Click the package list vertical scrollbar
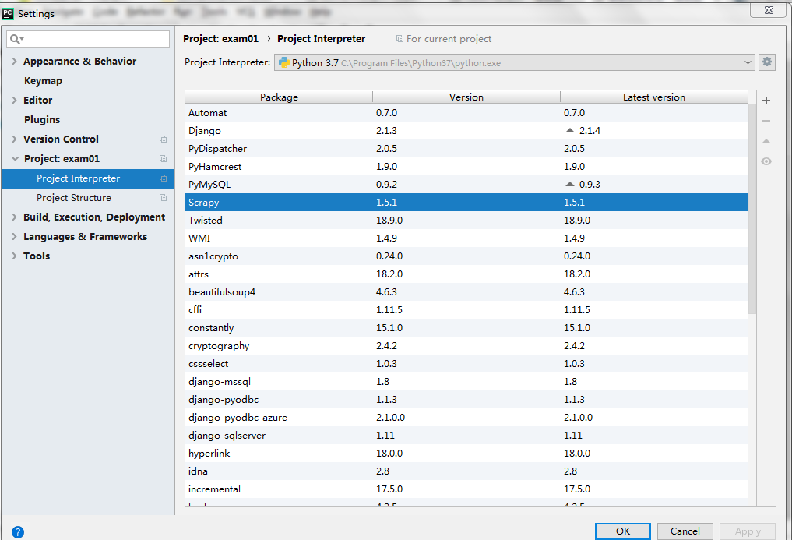This screenshot has width=792, height=540. (x=752, y=210)
